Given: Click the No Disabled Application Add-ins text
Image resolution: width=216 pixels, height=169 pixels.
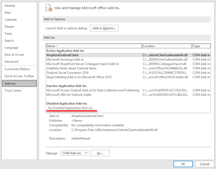Looking at the screenshot, I should [70, 108].
